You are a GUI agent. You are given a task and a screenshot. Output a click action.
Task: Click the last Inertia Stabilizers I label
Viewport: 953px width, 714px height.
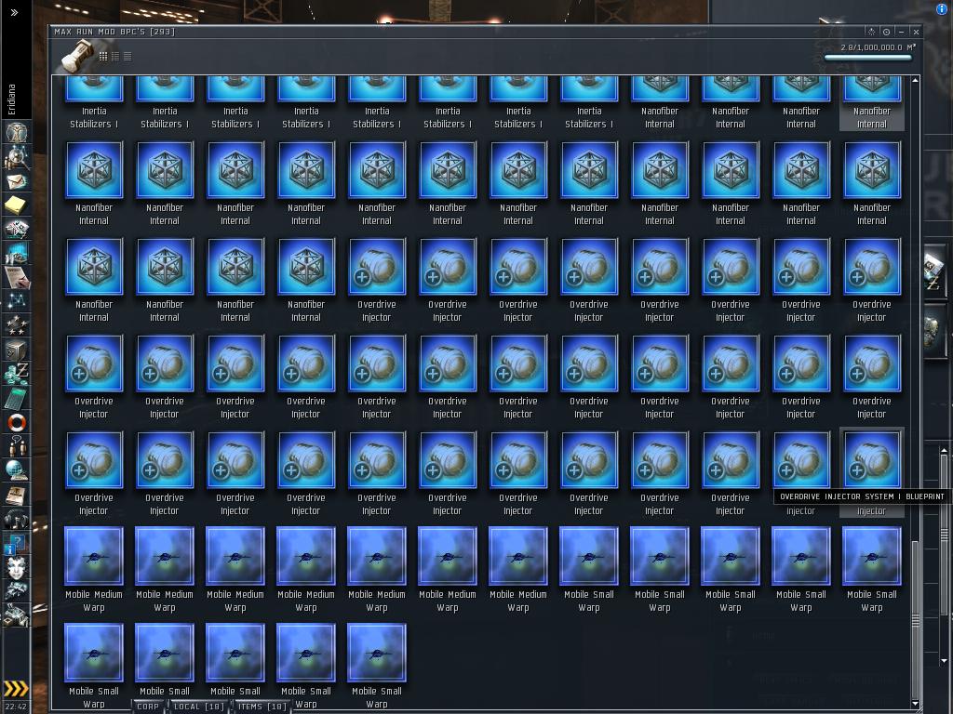(589, 117)
